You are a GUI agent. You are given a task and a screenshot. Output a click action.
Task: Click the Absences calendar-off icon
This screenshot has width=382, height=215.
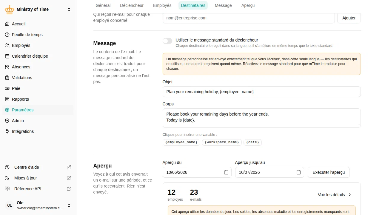pos(7,67)
